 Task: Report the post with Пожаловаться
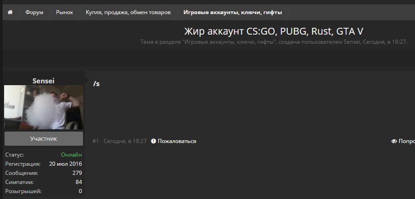coord(177,141)
